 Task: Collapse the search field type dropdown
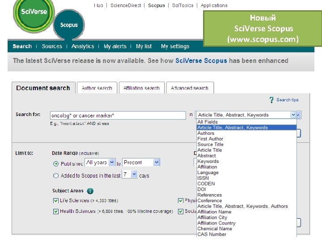tap(293, 115)
